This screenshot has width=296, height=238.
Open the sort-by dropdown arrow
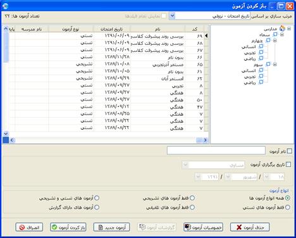point(172,16)
